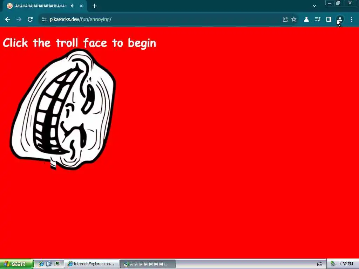Click the keyboard icon on the taskbar
Viewport: 359px width, 269px height.
[320, 264]
